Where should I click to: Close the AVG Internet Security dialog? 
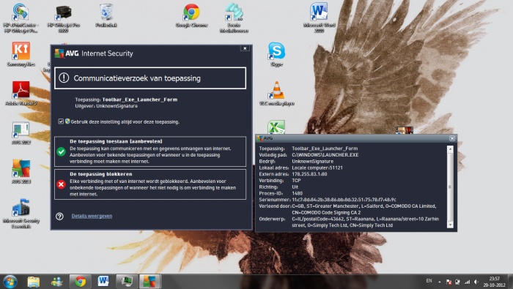[245, 48]
